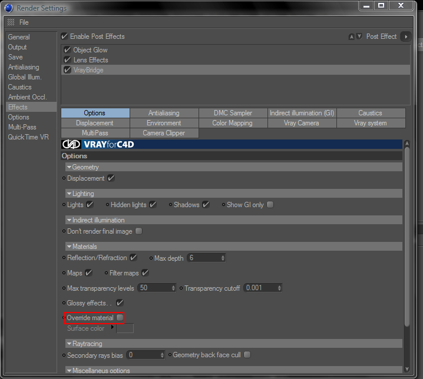This screenshot has width=423, height=379.
Task: Switch to the DMC Sampler tab
Action: point(233,113)
